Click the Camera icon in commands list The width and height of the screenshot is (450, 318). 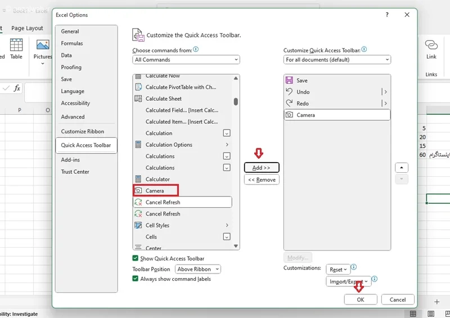(x=138, y=191)
